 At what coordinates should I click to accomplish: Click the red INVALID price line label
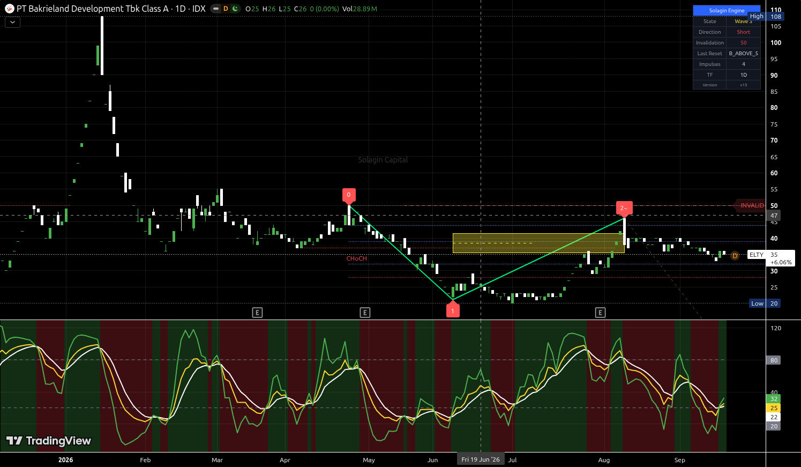[x=750, y=205]
